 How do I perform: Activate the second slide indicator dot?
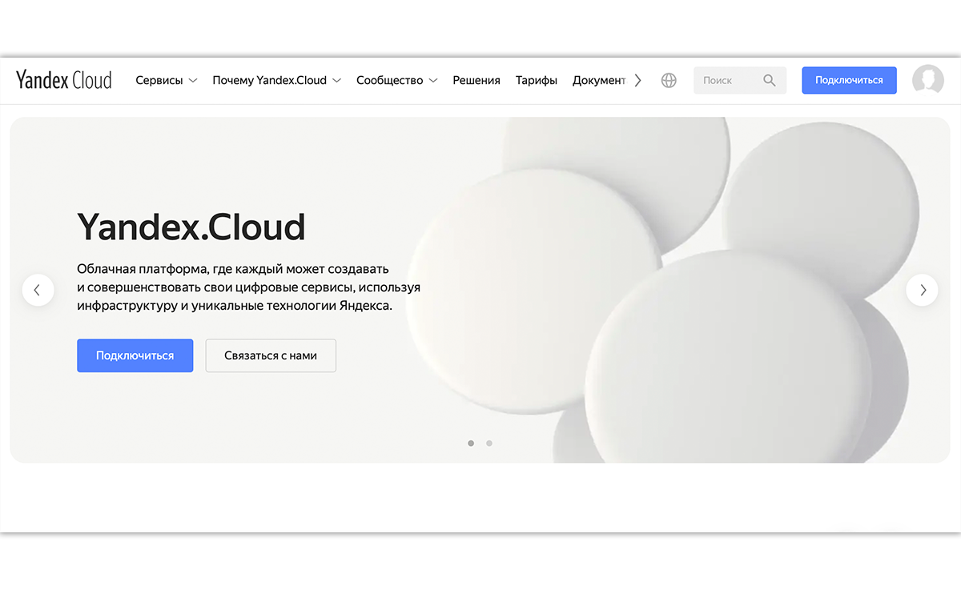pos(489,443)
